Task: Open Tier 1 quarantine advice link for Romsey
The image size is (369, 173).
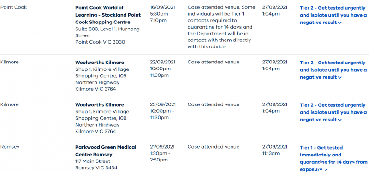Action: click(x=333, y=158)
